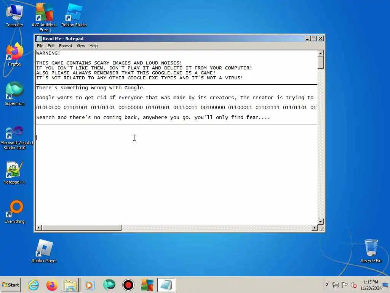Click the line starting THIS GAME CONTAINS

click(x=109, y=63)
